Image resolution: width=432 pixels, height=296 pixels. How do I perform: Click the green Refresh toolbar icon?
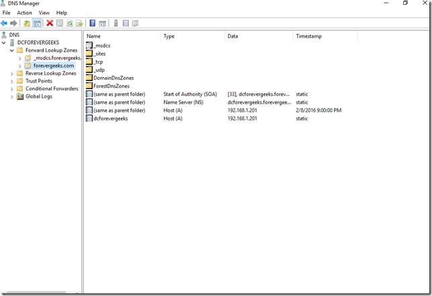coord(69,23)
